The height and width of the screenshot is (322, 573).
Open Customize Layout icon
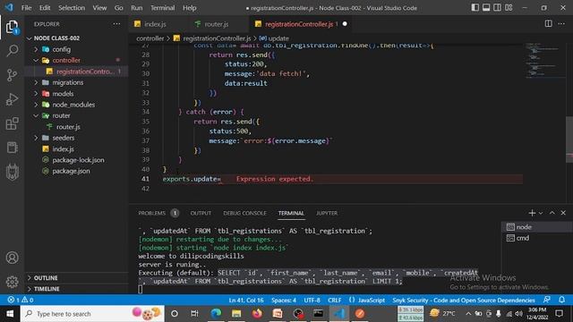click(x=509, y=8)
